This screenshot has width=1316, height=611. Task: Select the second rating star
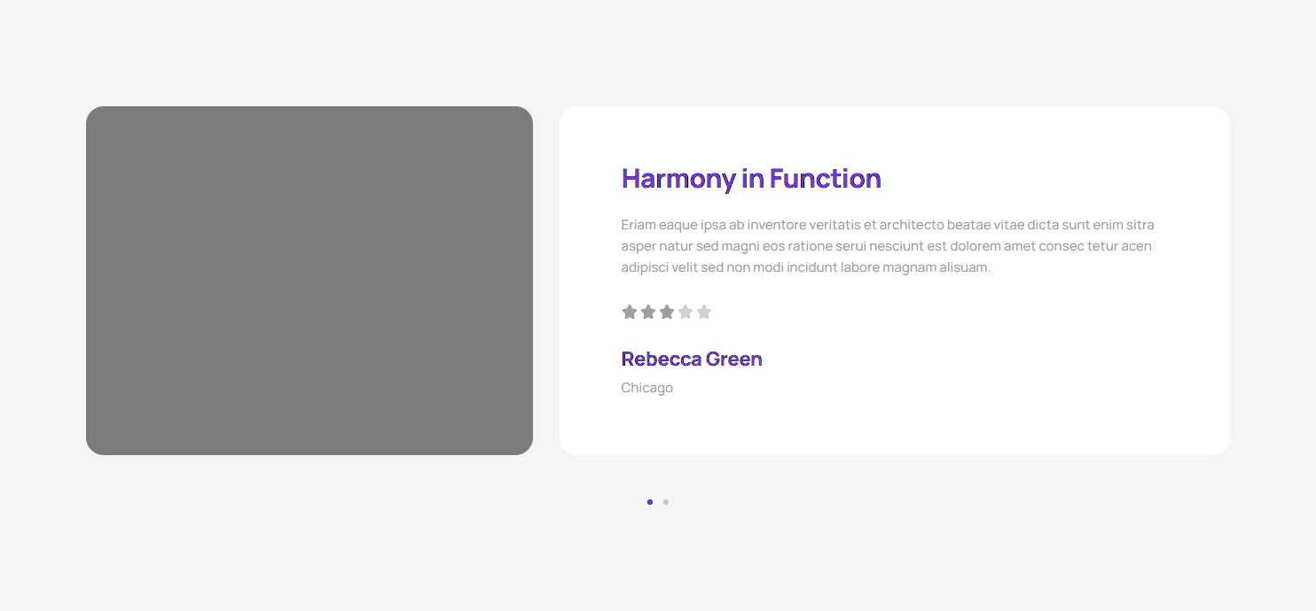(648, 312)
